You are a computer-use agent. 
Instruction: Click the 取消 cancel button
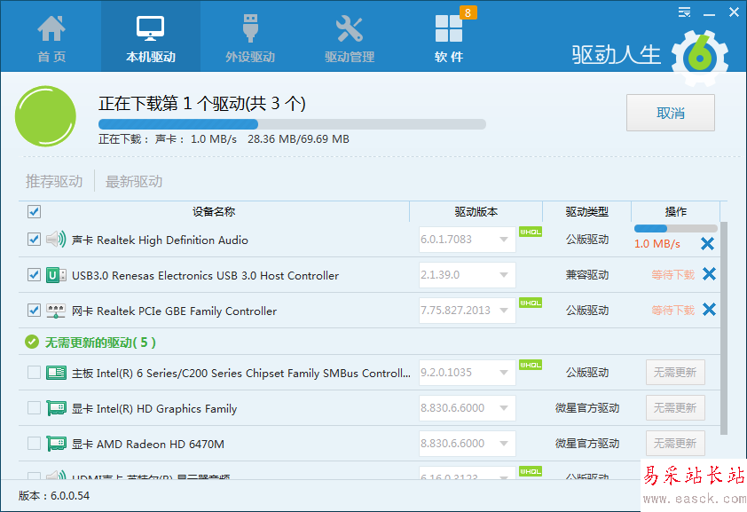(x=670, y=113)
